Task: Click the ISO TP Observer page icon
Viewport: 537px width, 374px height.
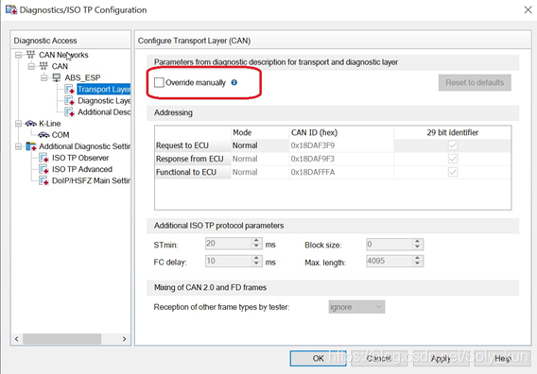Action: 43,158
